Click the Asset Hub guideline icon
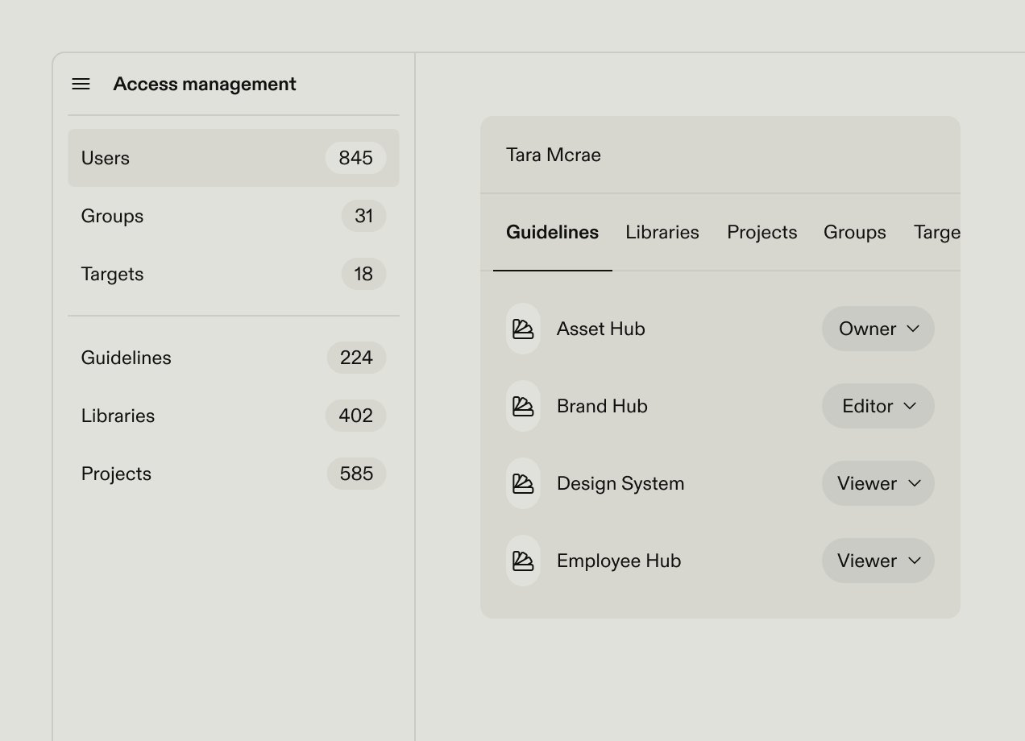Image resolution: width=1025 pixels, height=741 pixels. pyautogui.click(x=523, y=329)
